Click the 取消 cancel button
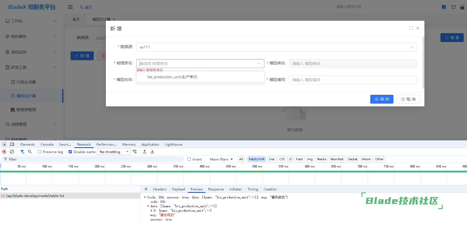The width and height of the screenshot is (467, 226). click(408, 99)
